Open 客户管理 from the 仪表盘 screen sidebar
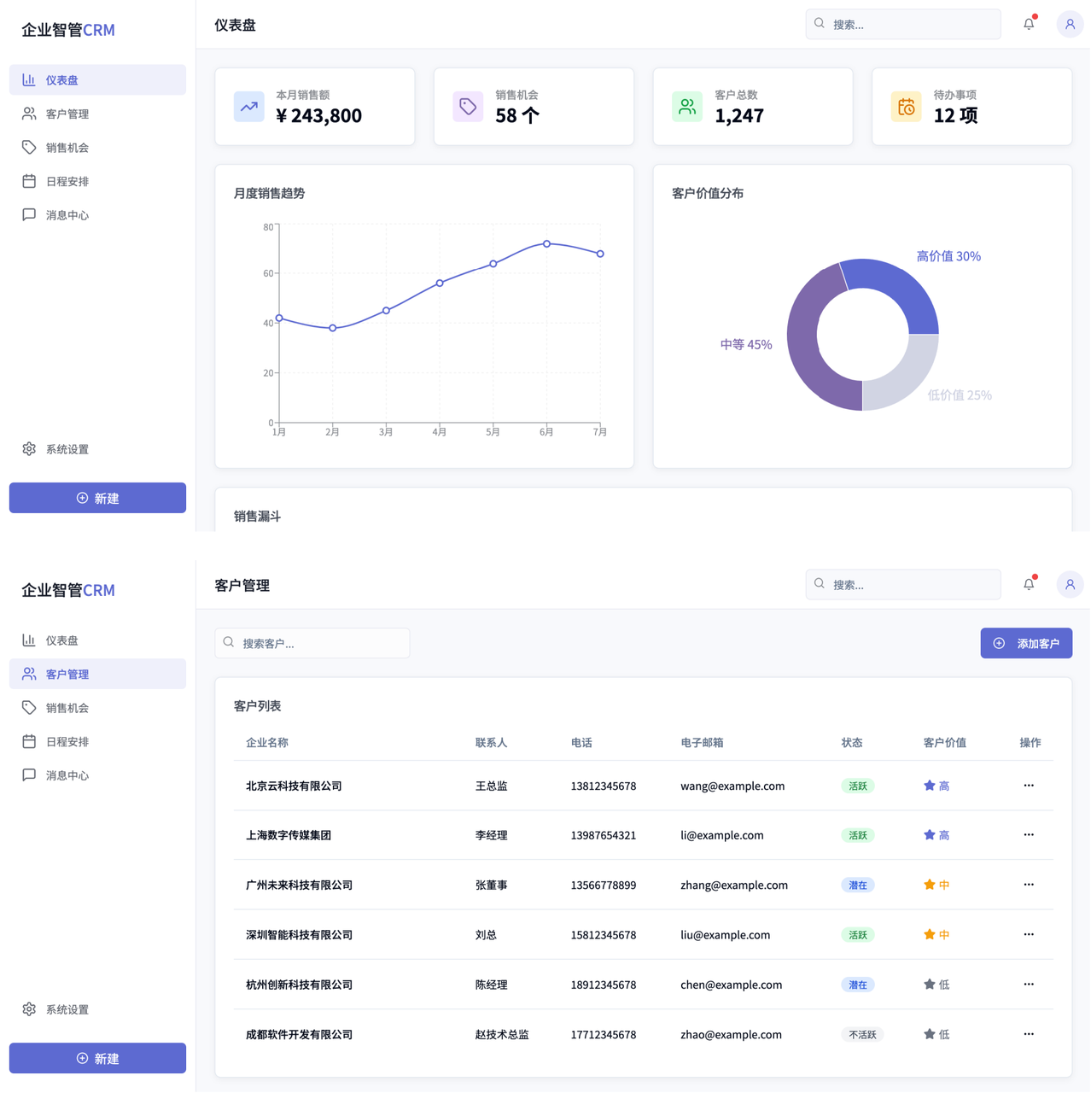 point(97,114)
